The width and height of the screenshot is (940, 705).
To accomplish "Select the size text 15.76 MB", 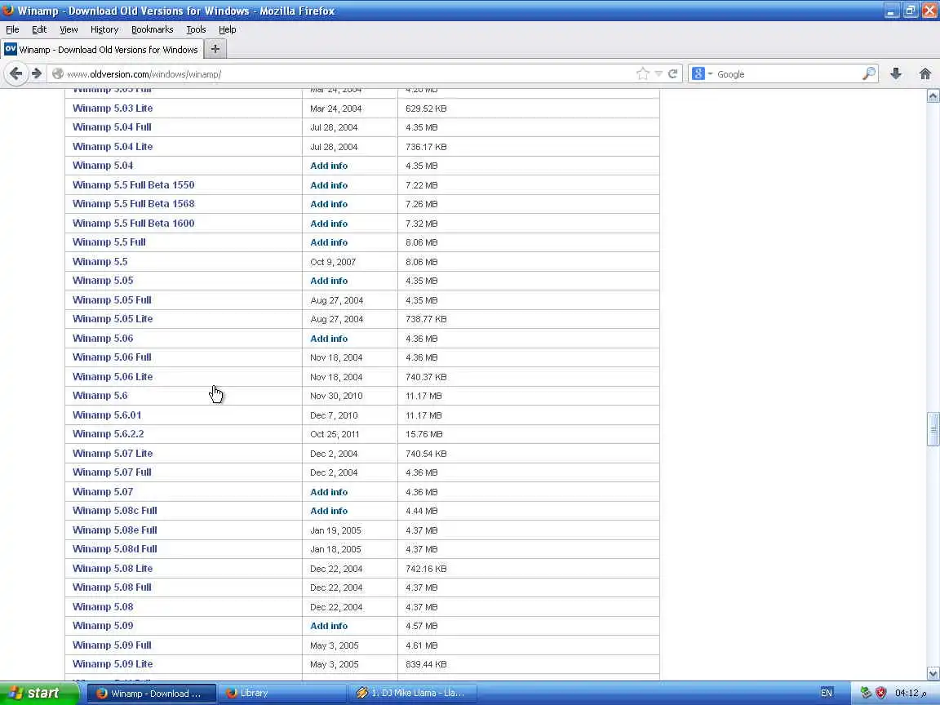I will click(x=423, y=434).
